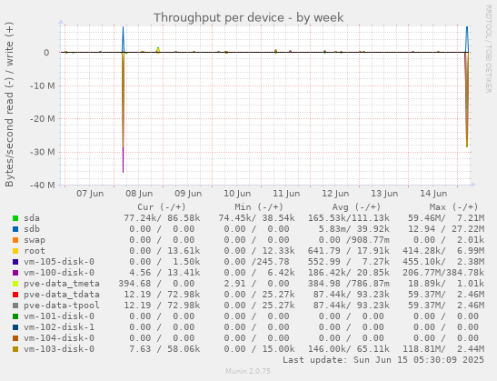Click the -40 M y-axis label
497x381 pixels.
tap(43, 185)
